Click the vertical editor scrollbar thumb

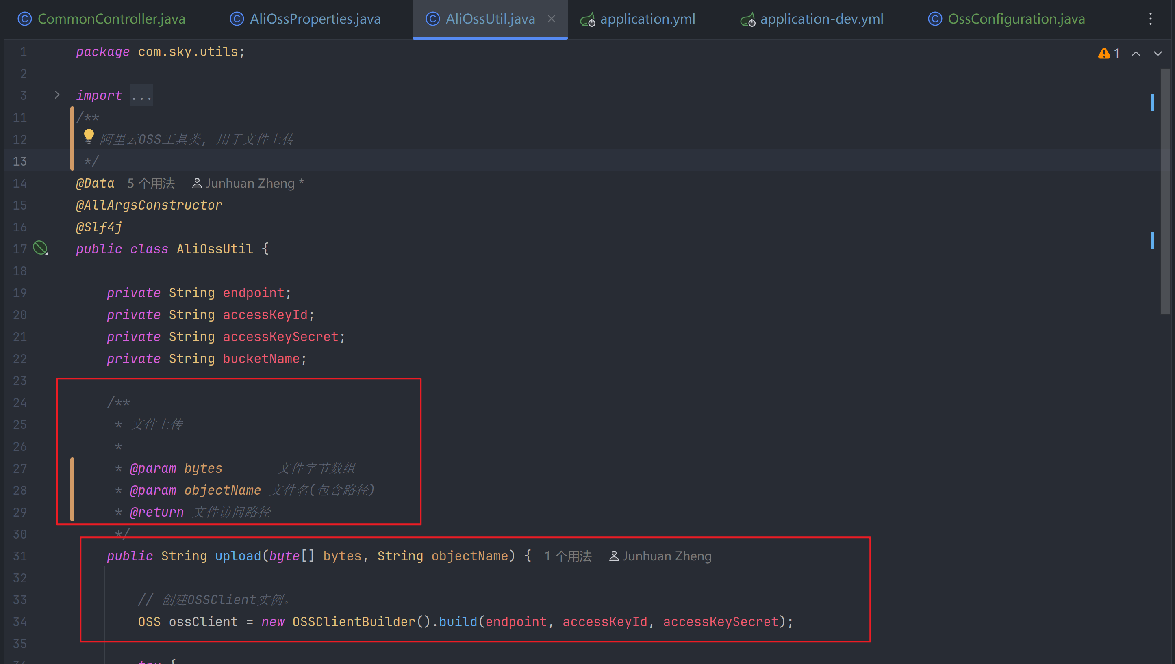point(1165,192)
